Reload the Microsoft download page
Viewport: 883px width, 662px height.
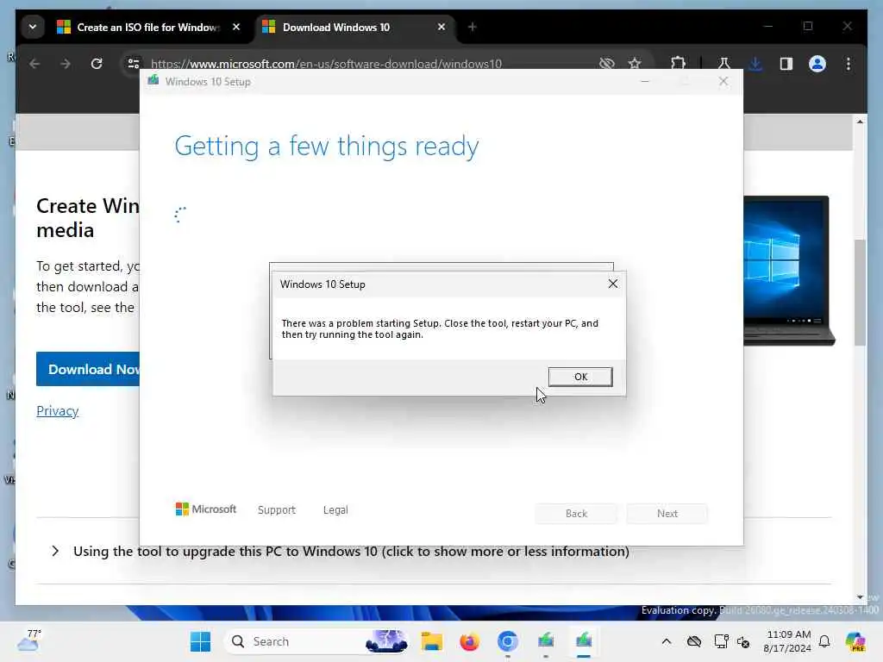pyautogui.click(x=97, y=64)
